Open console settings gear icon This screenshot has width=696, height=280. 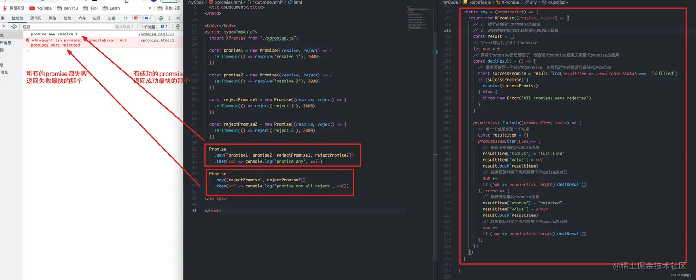point(178,27)
